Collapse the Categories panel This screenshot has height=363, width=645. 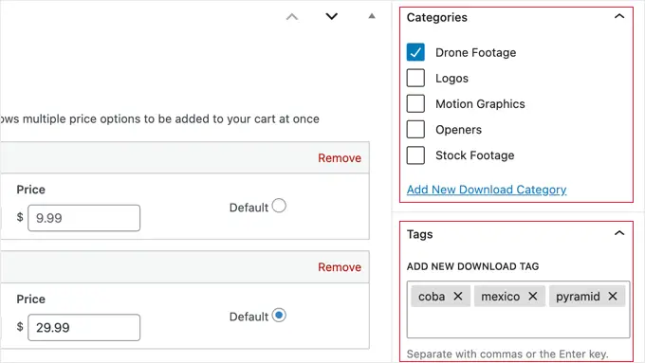619,16
